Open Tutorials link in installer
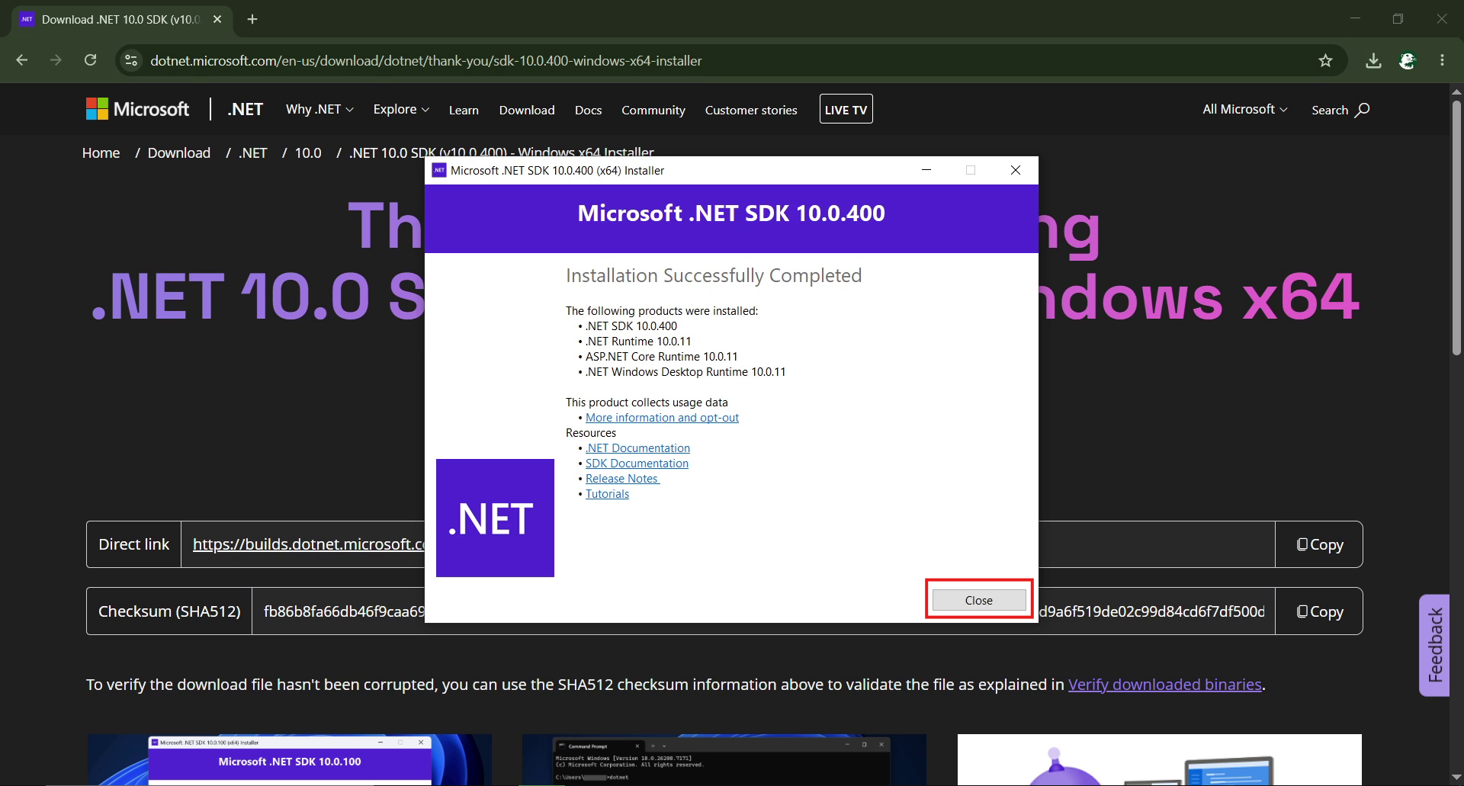 coord(607,494)
